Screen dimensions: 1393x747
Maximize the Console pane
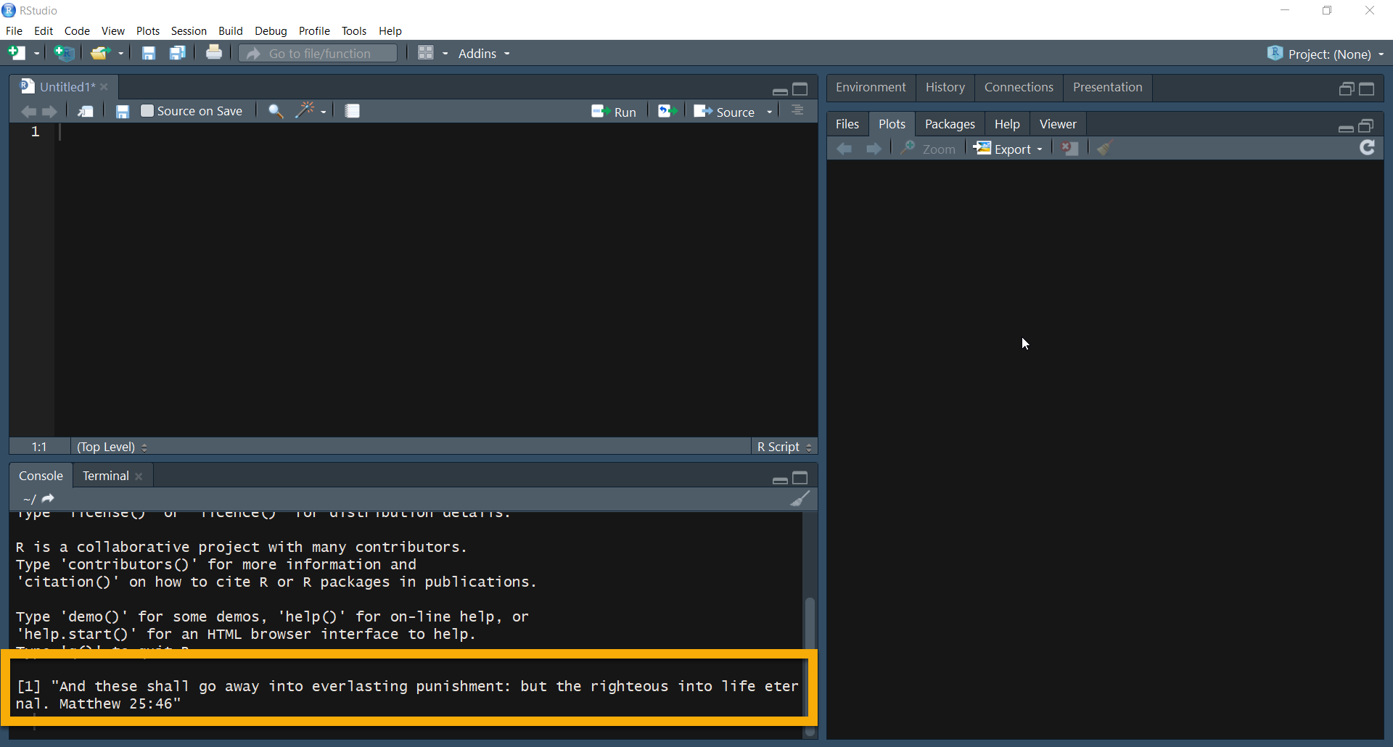pos(800,478)
